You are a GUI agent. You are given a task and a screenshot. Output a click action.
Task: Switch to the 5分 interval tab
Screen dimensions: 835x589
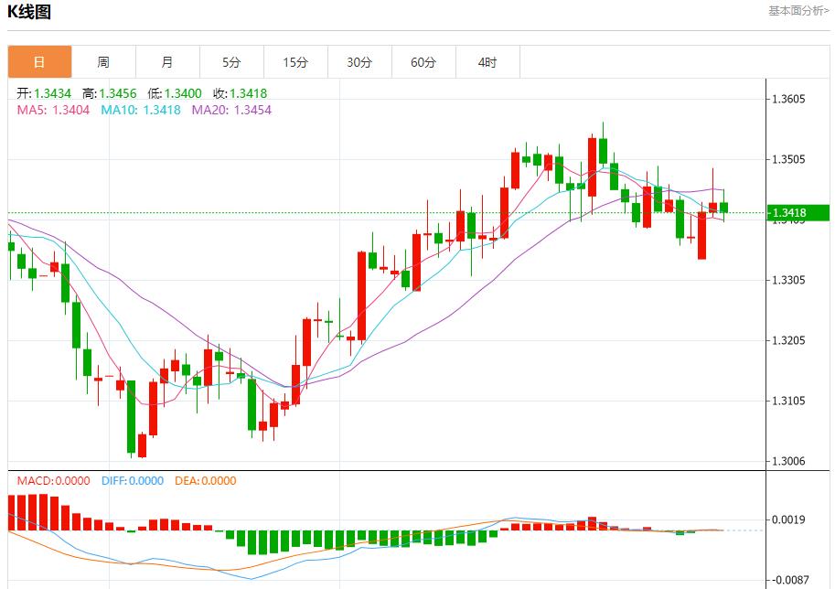231,62
